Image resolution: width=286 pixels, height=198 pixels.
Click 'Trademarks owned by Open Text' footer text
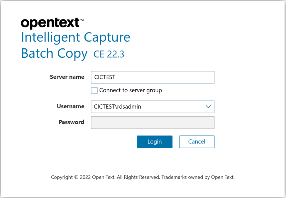pos(198,177)
